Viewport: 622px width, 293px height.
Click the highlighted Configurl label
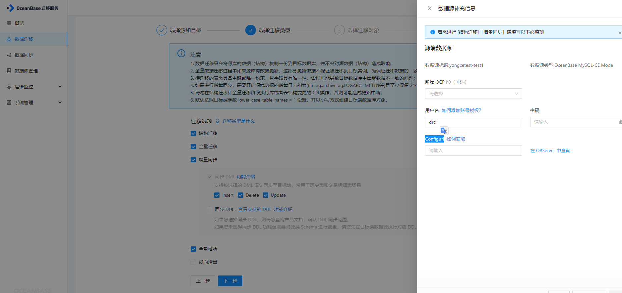click(x=434, y=139)
